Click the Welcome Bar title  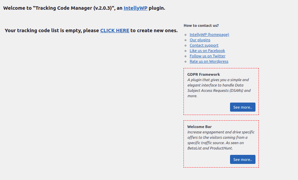200,127
